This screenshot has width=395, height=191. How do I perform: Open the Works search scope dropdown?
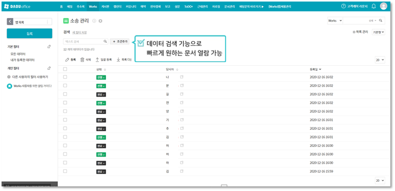coord(335,21)
